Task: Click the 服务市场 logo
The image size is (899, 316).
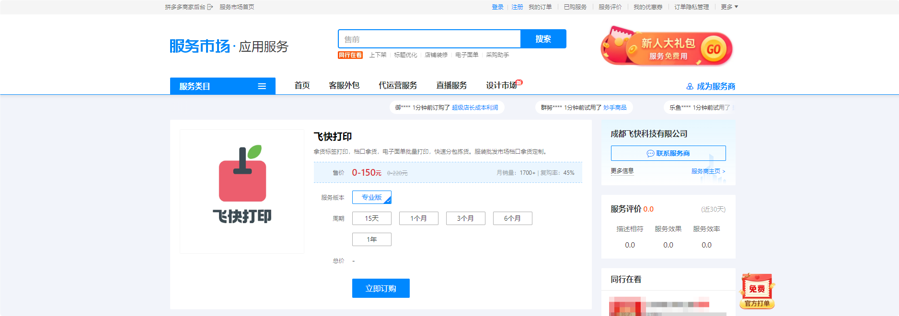Action: [x=200, y=46]
